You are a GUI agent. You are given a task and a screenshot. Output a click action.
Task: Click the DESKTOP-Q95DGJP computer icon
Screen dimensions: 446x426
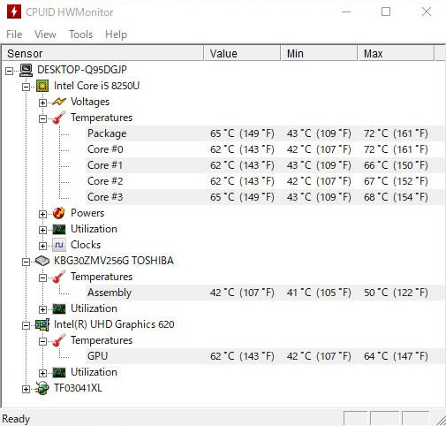pyautogui.click(x=26, y=70)
